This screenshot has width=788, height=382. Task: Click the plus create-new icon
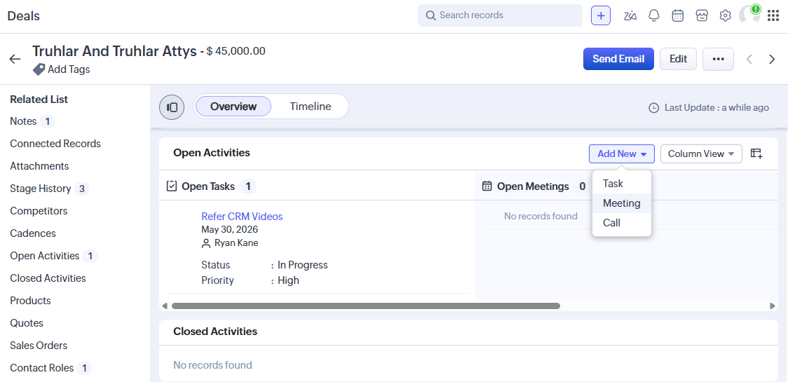(x=601, y=15)
